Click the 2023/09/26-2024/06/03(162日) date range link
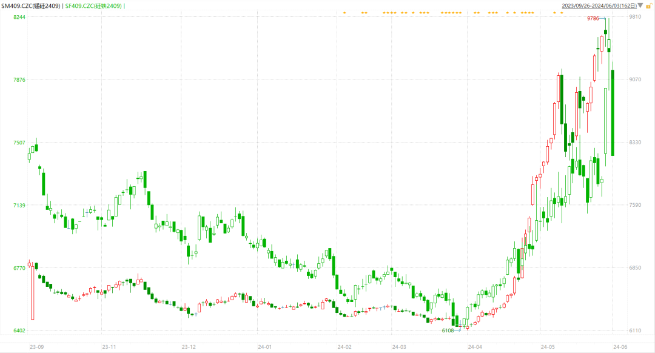Screen dimensions: 655x353 coord(599,6)
